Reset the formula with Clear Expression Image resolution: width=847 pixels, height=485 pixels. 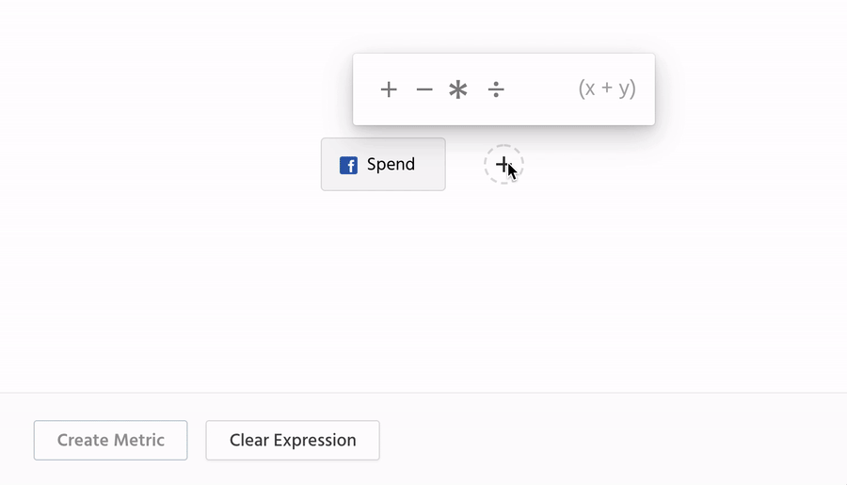[x=293, y=441]
